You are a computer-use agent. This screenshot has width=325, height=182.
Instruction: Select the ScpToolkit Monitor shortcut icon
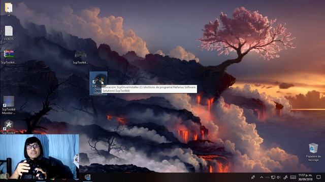pos(9,105)
